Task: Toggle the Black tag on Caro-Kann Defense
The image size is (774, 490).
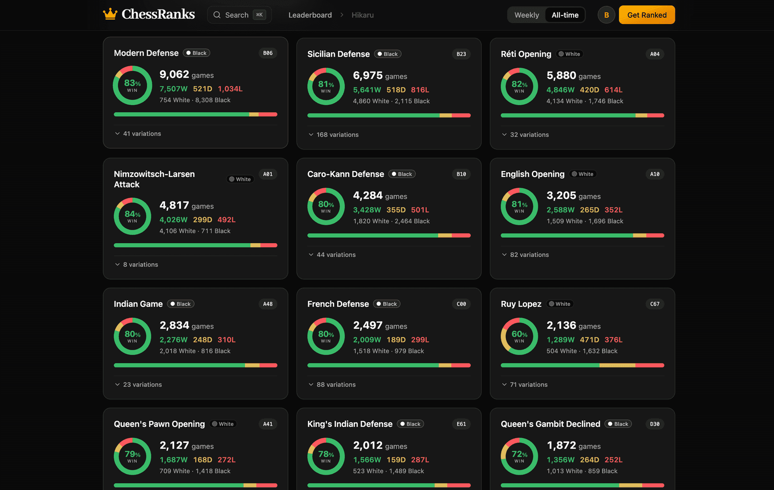Action: [402, 174]
